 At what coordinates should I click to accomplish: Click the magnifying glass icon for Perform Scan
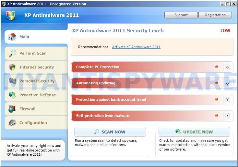pyautogui.click(x=12, y=53)
